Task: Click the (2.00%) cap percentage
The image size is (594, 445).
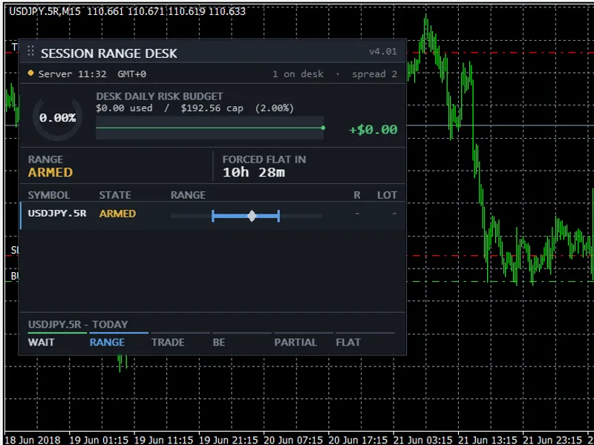Action: pyautogui.click(x=274, y=108)
